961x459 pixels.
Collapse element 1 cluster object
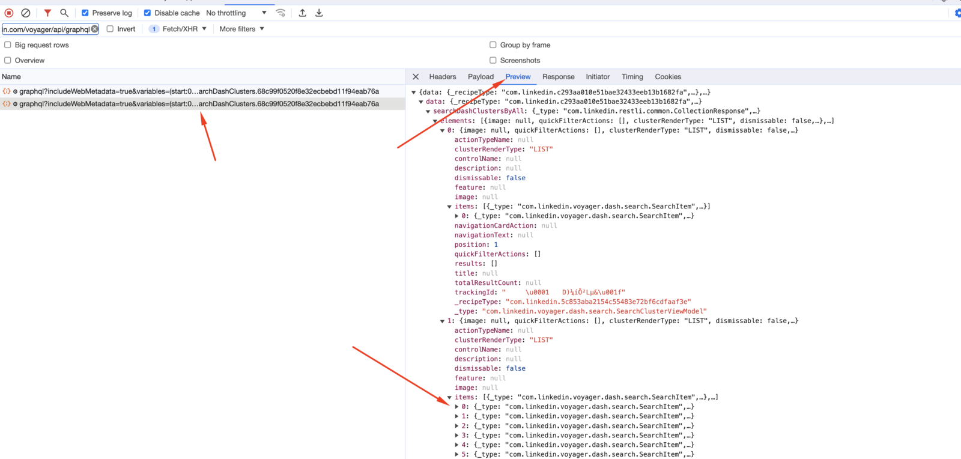click(x=443, y=321)
